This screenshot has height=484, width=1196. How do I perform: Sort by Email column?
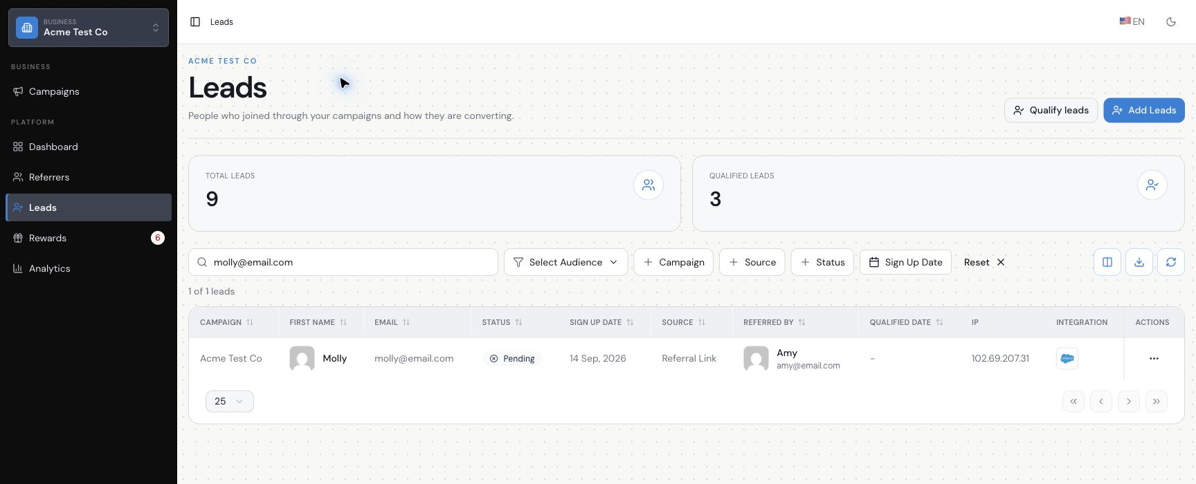[392, 322]
